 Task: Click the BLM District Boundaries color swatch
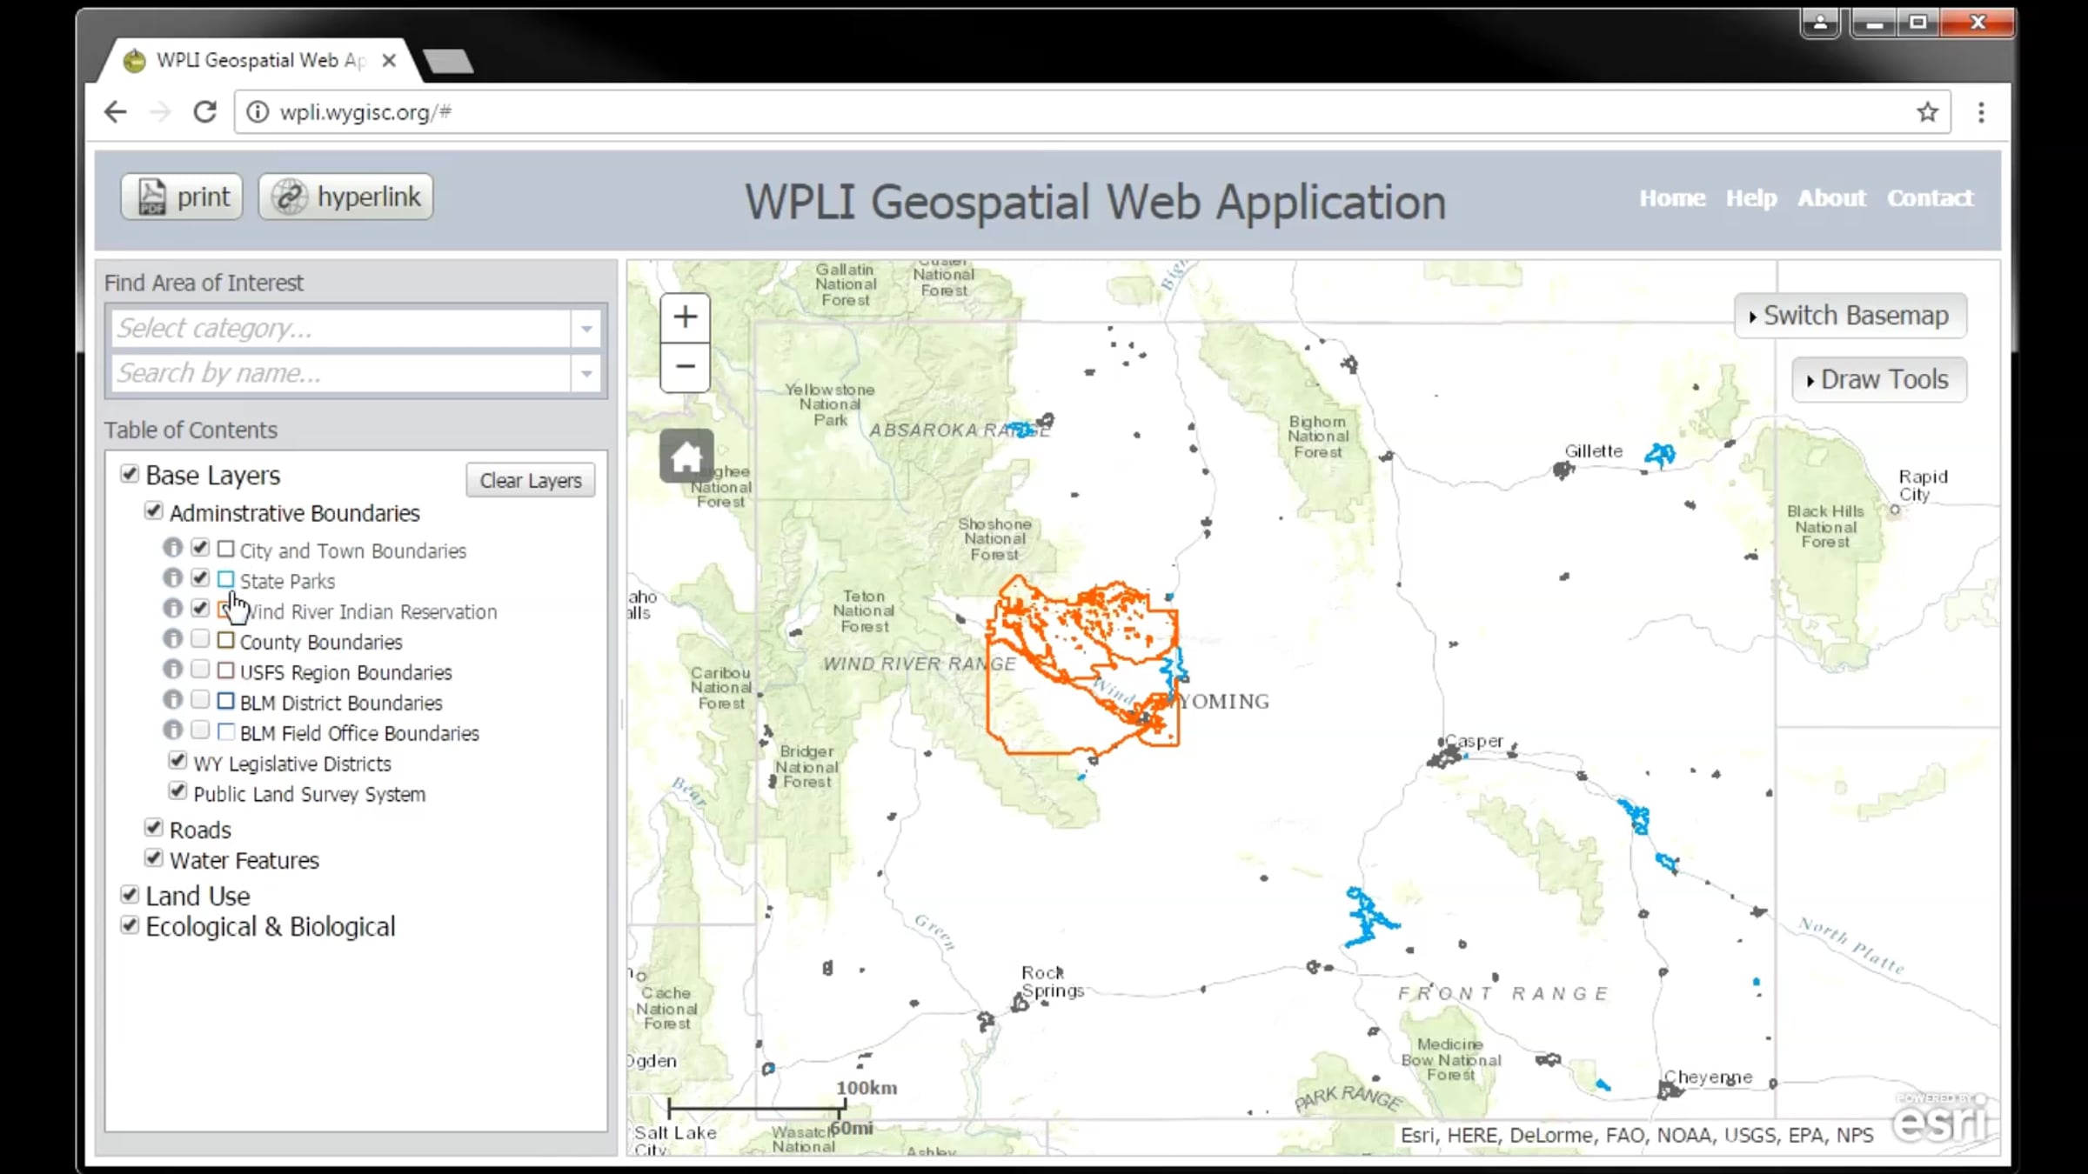click(x=226, y=700)
